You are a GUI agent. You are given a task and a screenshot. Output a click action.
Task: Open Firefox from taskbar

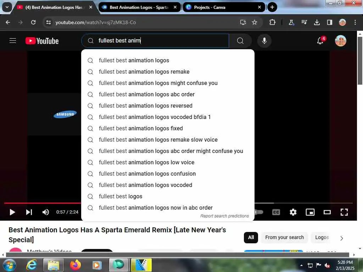(76, 265)
